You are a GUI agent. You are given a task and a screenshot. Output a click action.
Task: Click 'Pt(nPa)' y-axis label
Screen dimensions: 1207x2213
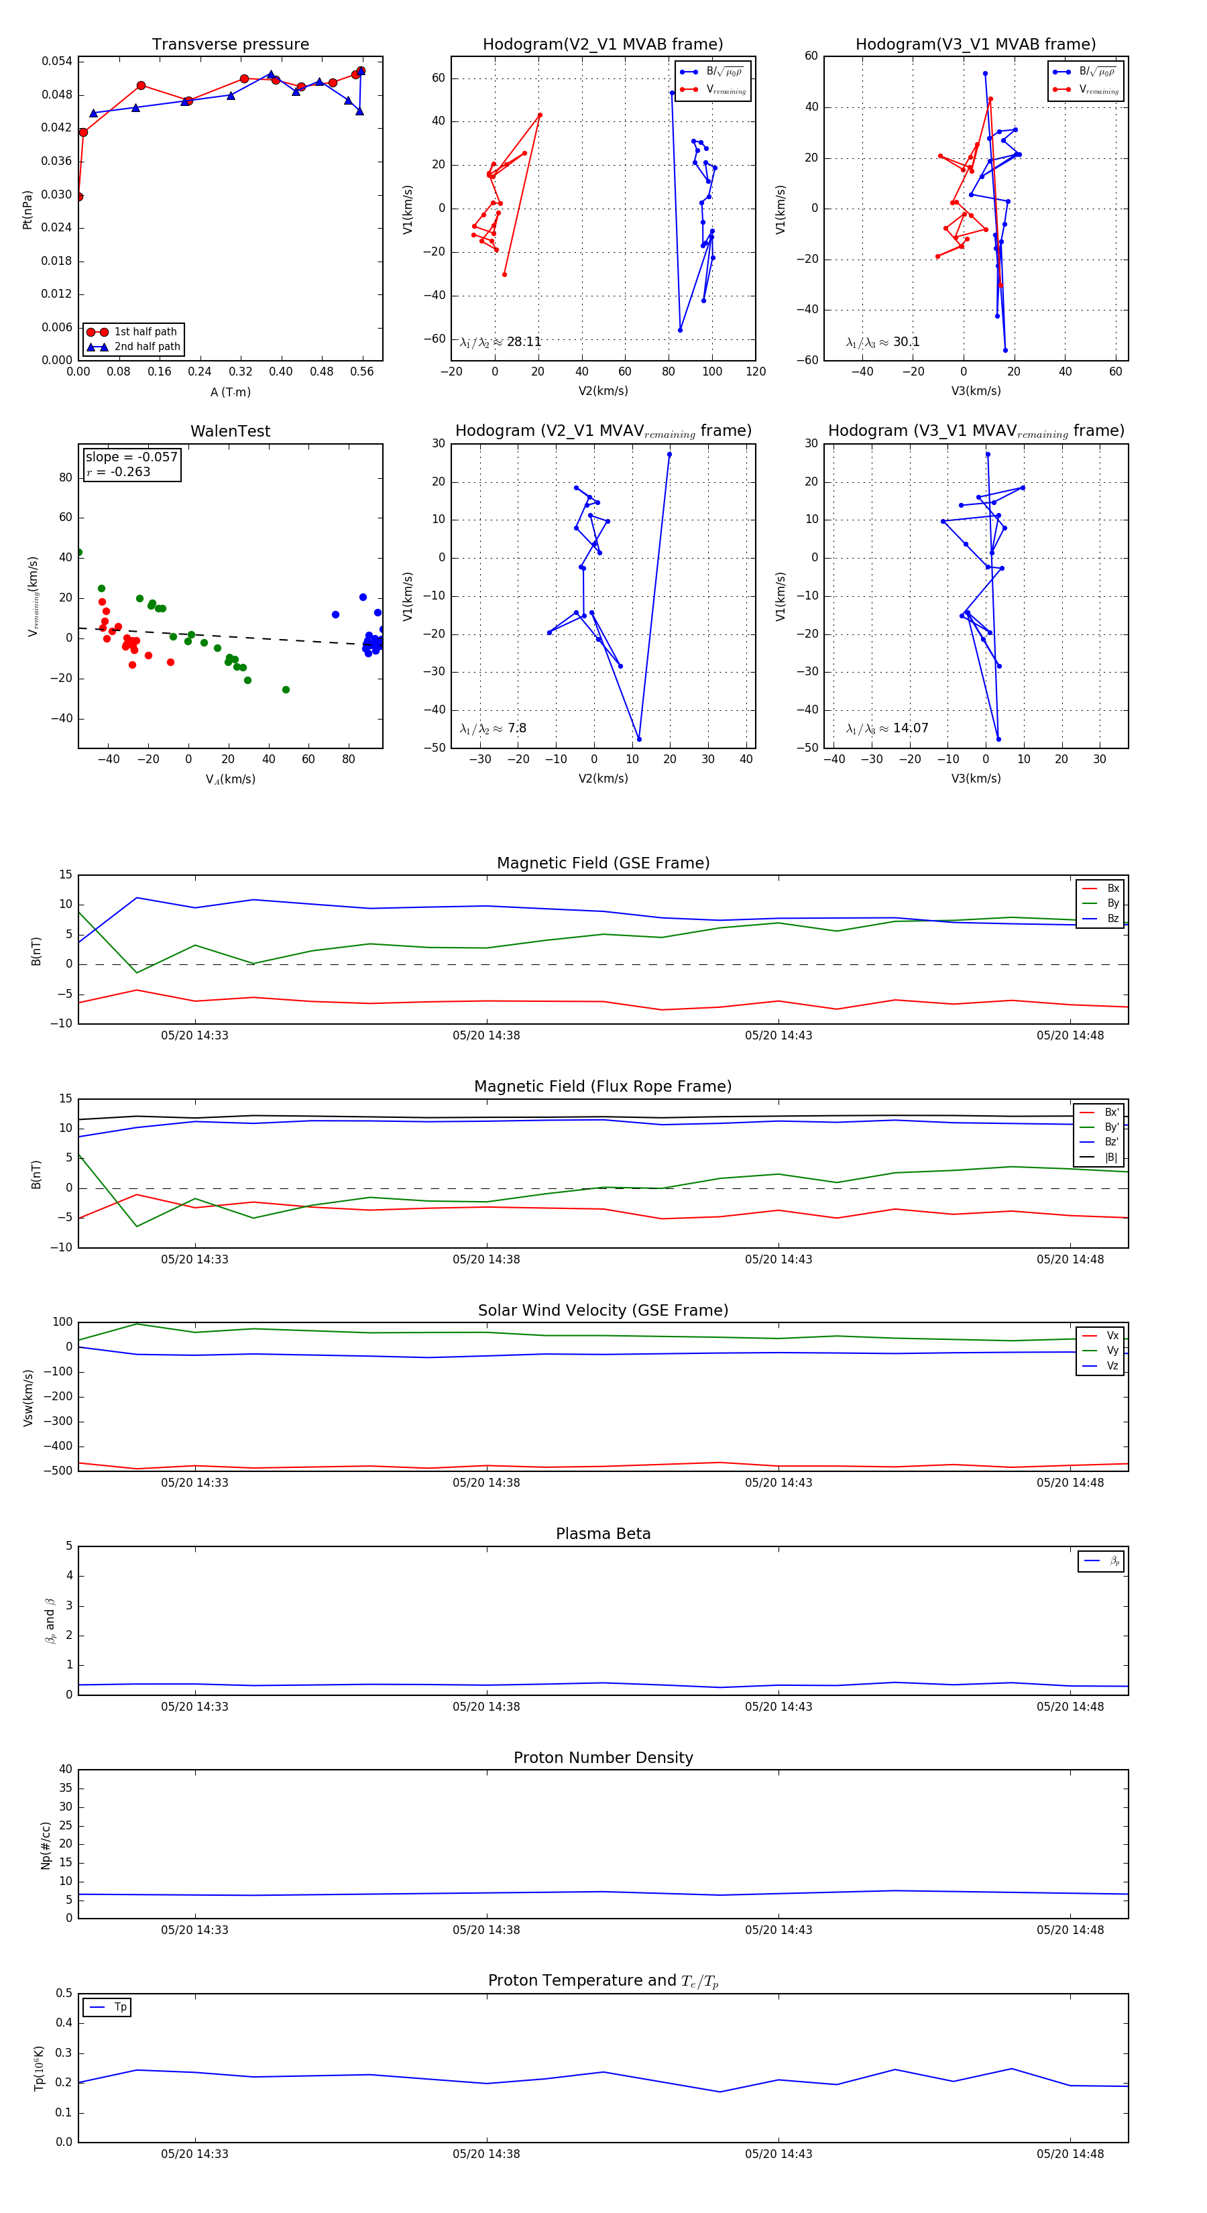point(27,210)
